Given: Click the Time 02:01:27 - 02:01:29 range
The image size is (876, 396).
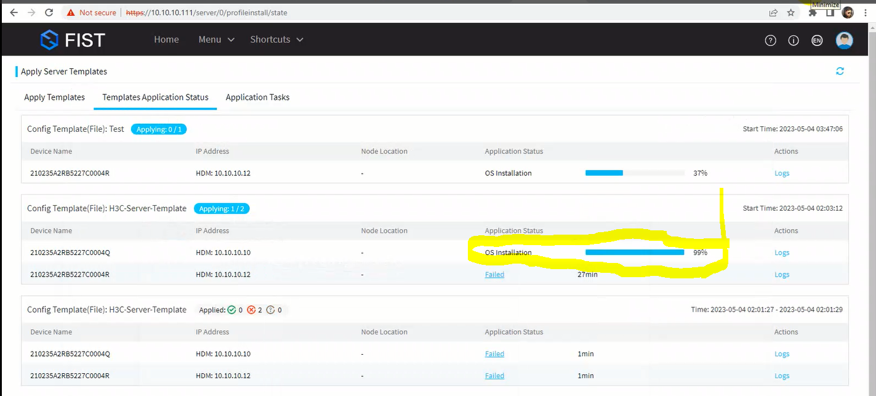Looking at the screenshot, I should pos(767,310).
